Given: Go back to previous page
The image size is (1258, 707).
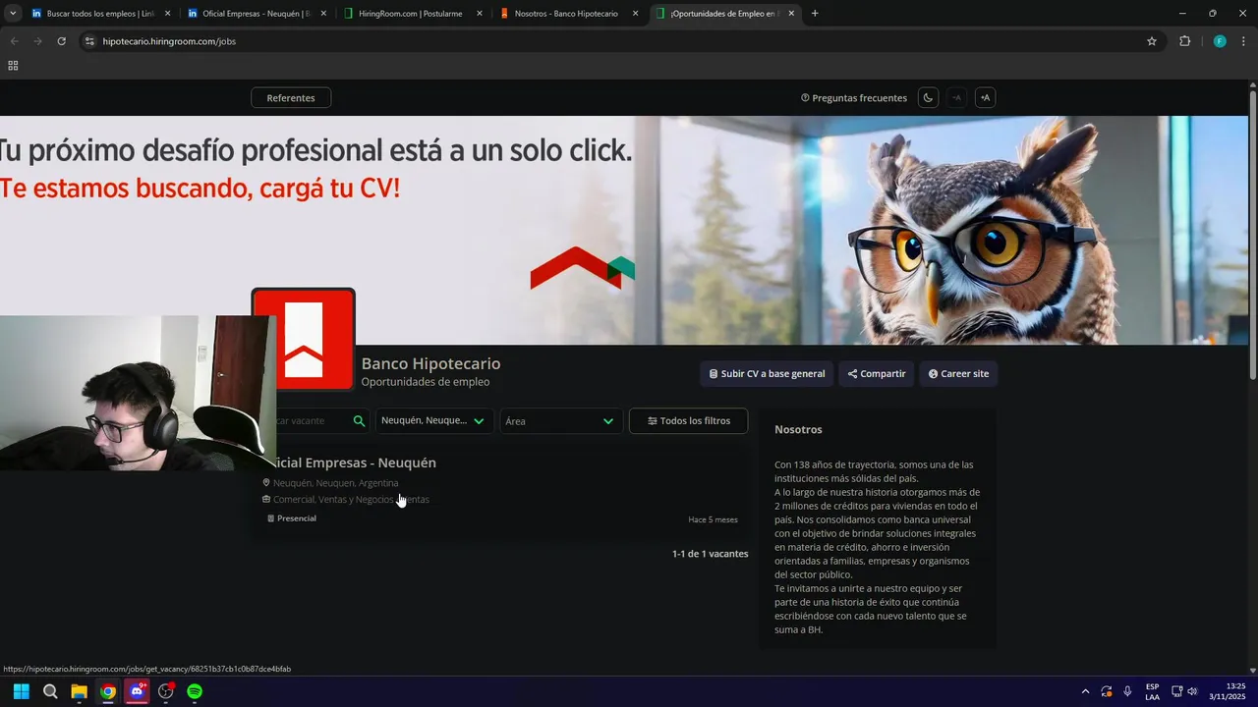Looking at the screenshot, I should pos(14,41).
